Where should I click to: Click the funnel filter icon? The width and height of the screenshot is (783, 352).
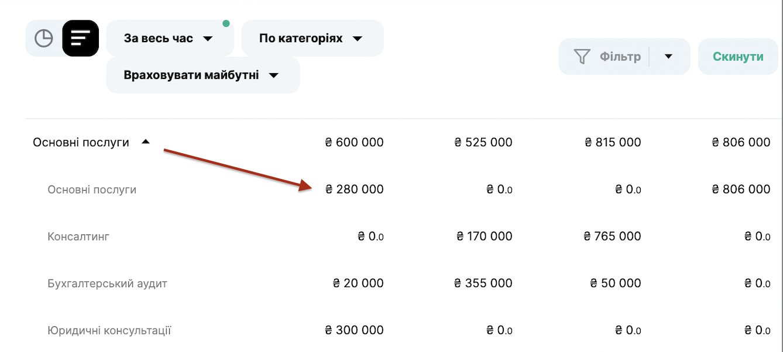coord(582,57)
